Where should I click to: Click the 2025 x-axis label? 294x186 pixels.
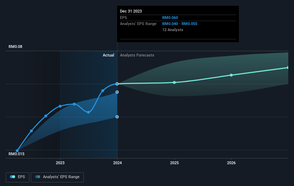[x=174, y=163]
